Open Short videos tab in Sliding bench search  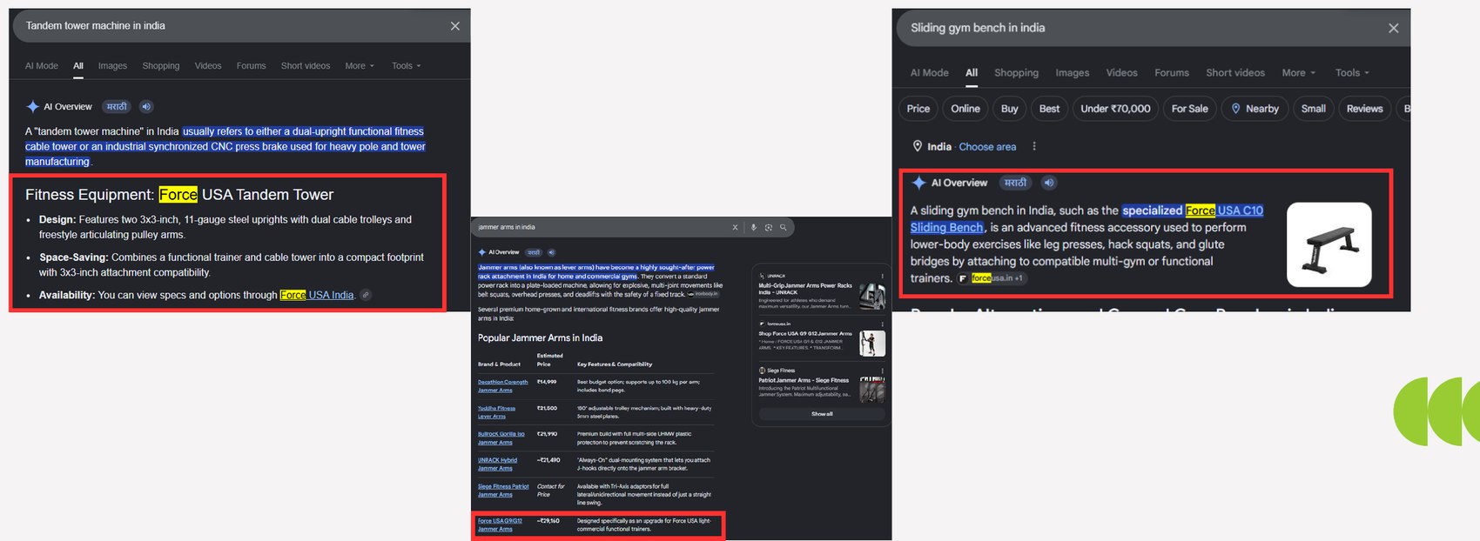point(1235,73)
